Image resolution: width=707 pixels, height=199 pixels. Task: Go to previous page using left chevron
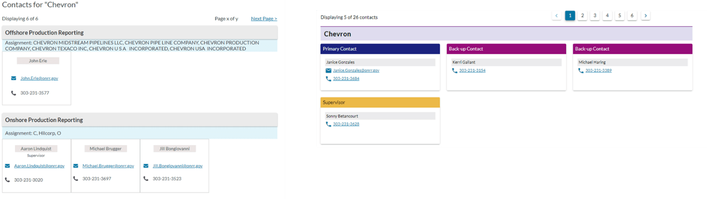(x=557, y=16)
